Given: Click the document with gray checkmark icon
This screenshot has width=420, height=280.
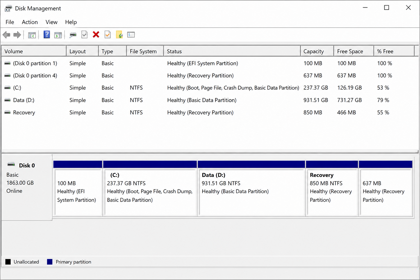Looking at the screenshot, I should (84, 34).
